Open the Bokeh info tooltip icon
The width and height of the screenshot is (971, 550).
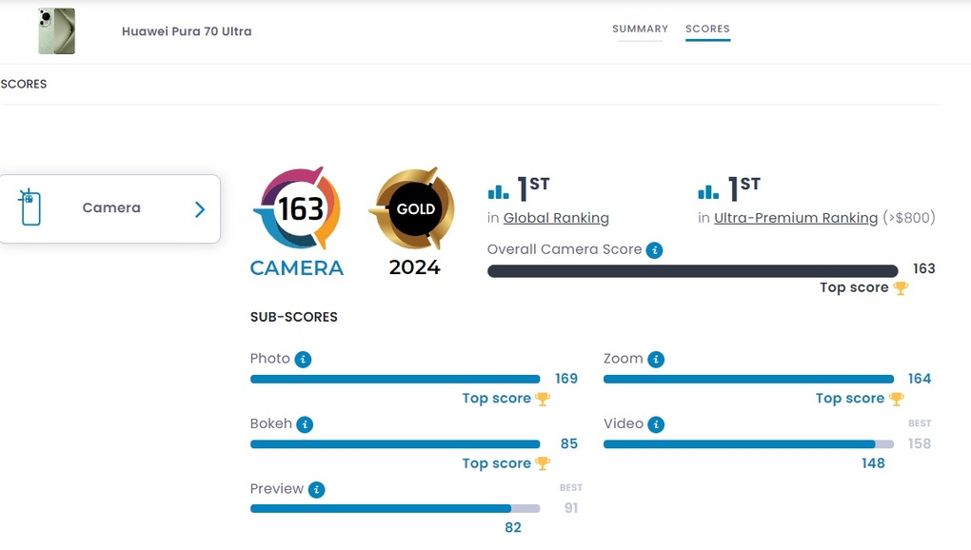coord(305,424)
